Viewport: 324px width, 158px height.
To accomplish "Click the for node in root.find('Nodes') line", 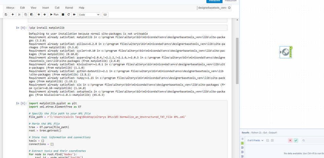I will (x=53, y=154).
